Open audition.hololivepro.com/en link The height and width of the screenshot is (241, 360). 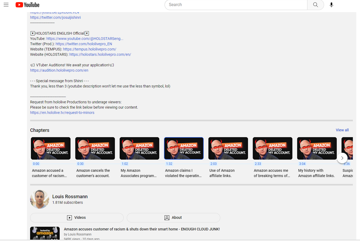pos(59,70)
